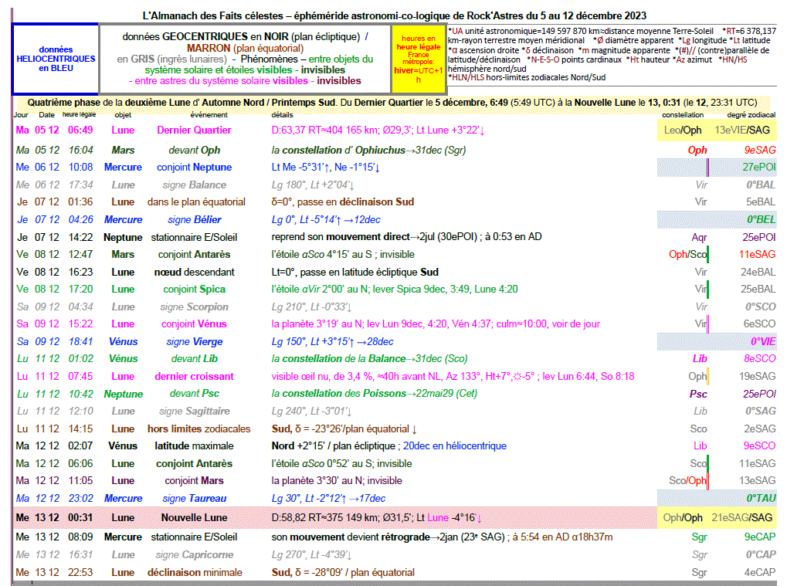Viewport: 787px width, 586px height.
Task: Select the time '22:53'
Action: pos(80,572)
